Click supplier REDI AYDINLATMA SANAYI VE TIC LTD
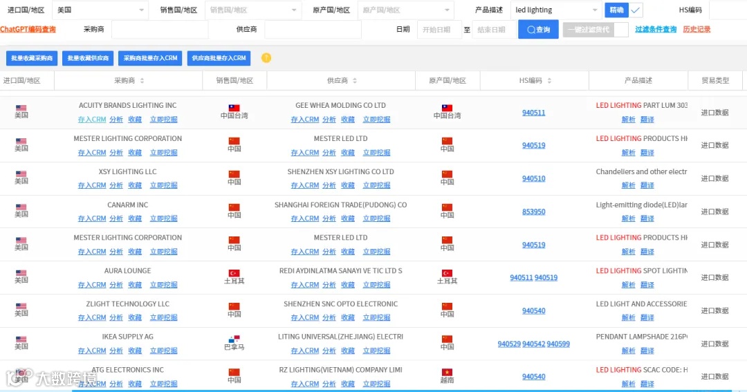Screen dimensions: 747x392 [340, 270]
